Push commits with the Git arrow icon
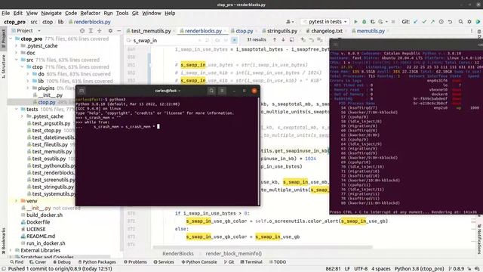 (432, 22)
